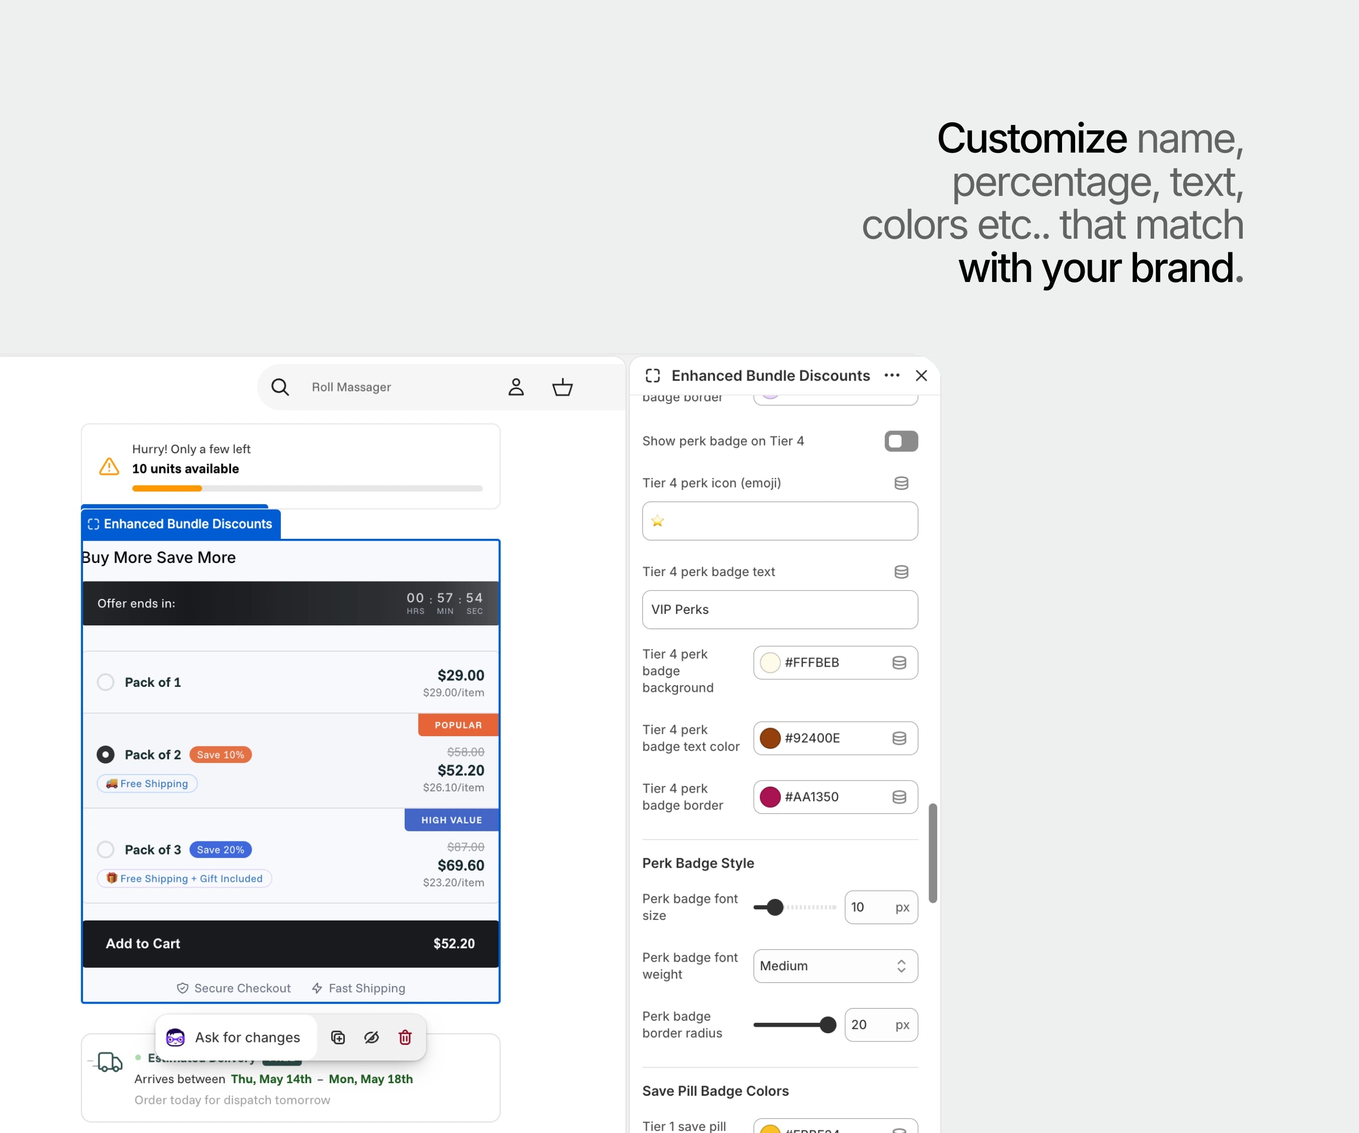Click the Secure Checkout shield icon
The image size is (1359, 1133).
point(183,988)
